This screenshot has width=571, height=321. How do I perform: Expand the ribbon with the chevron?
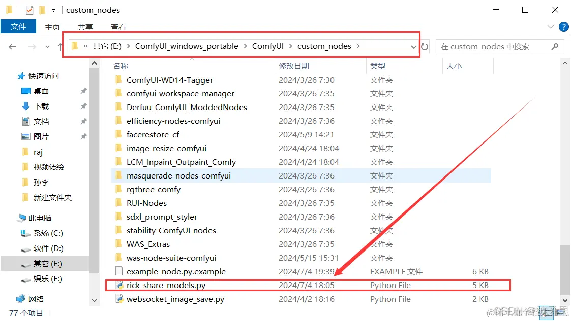(551, 27)
